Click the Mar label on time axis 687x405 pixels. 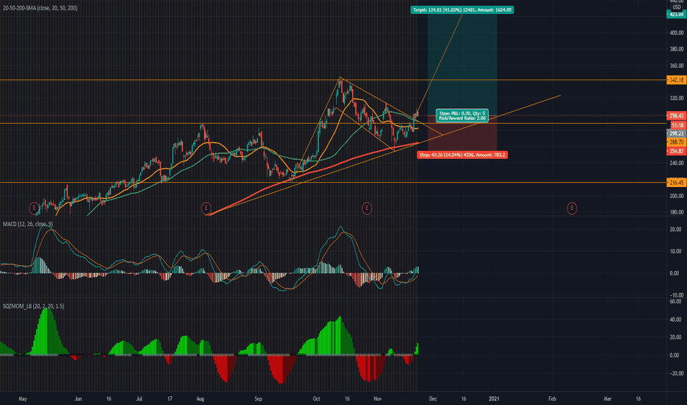607,399
